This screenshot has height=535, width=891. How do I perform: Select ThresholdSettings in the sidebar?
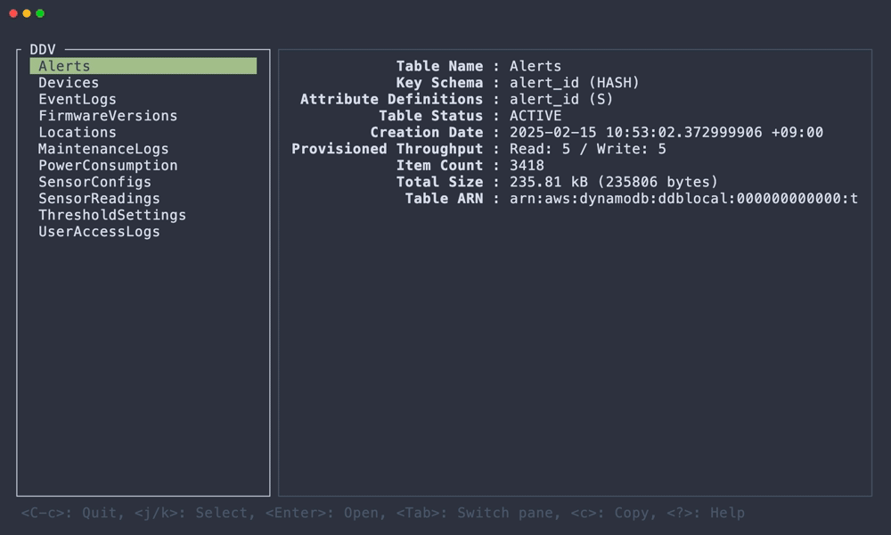coord(111,214)
